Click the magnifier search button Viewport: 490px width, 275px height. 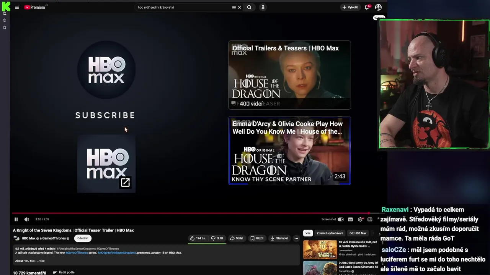pyautogui.click(x=249, y=7)
